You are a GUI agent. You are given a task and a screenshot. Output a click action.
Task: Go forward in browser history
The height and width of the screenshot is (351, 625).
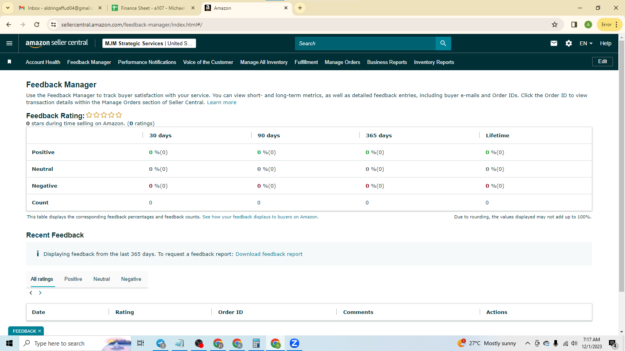pos(23,25)
